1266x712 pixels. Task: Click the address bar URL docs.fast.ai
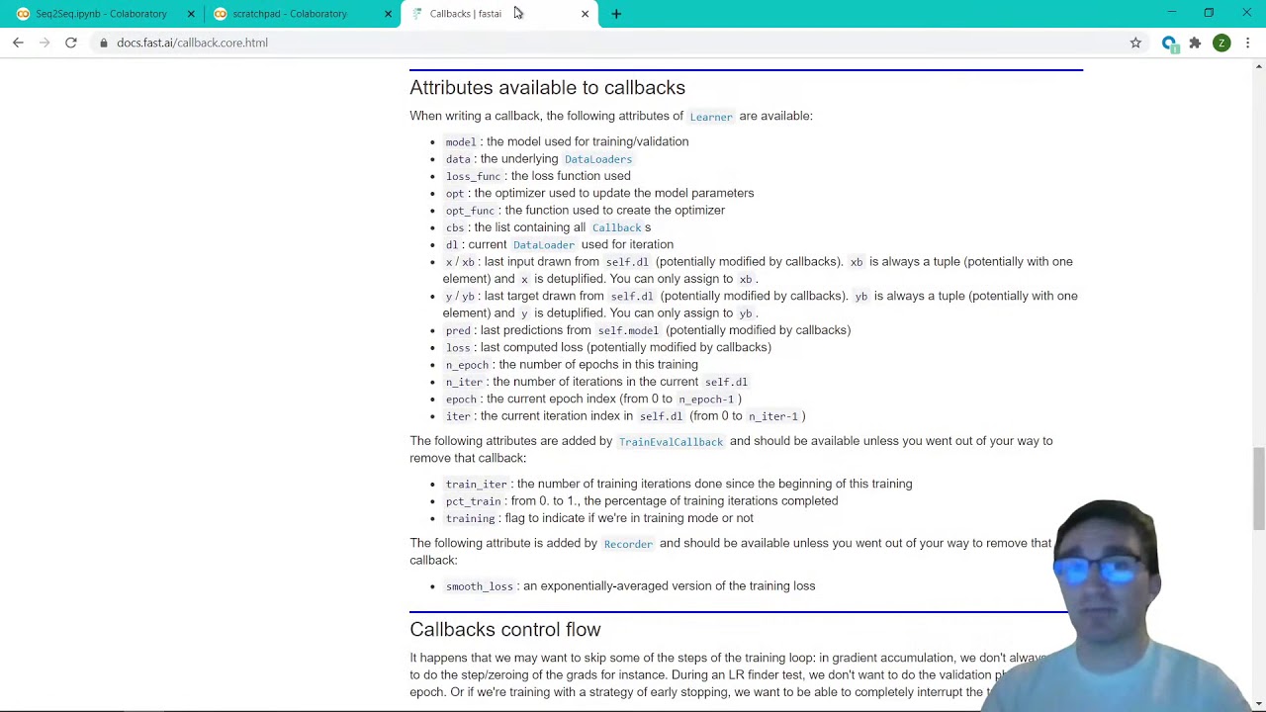click(192, 43)
